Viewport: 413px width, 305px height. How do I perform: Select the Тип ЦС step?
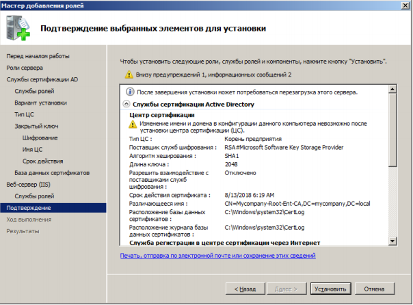24,114
